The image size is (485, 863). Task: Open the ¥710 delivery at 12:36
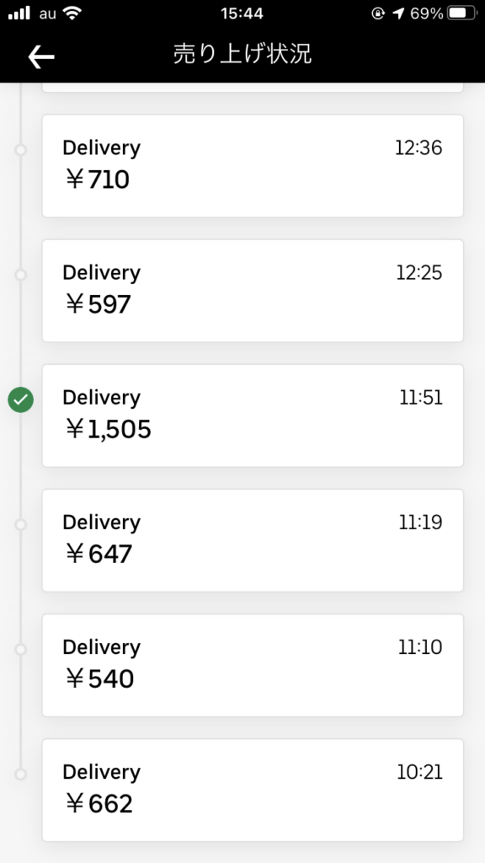pyautogui.click(x=253, y=166)
